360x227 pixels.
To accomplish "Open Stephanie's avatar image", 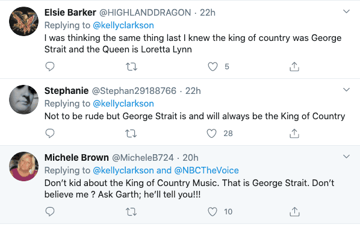I will pos(24,99).
